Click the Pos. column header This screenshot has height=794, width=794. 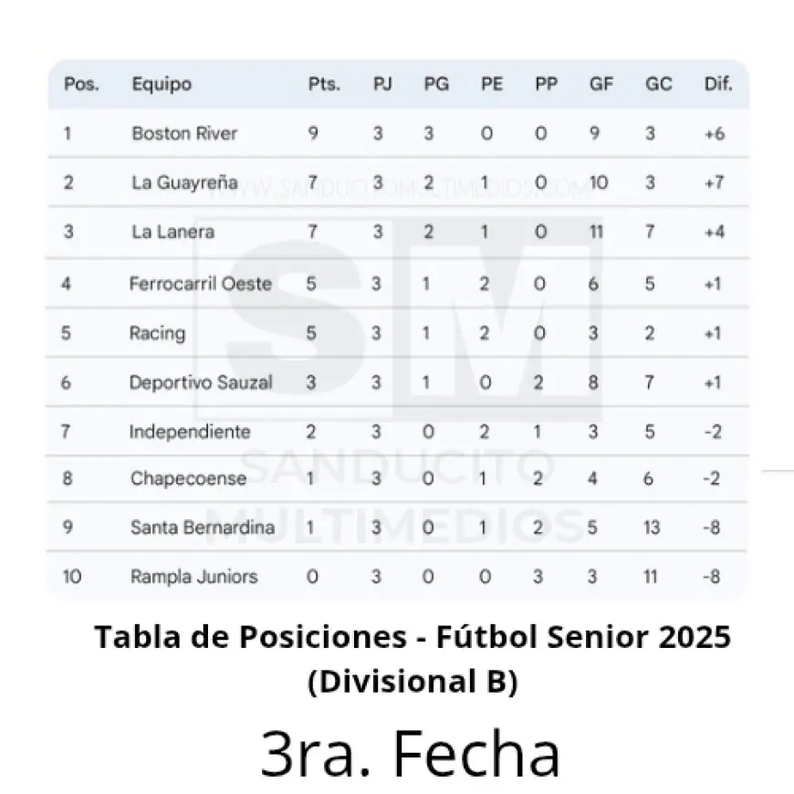[81, 84]
